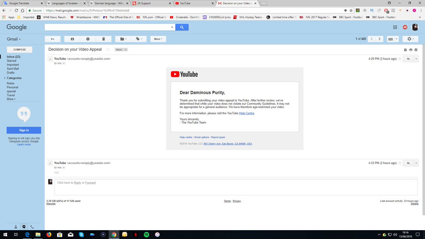View the 46 notifications badge

click(x=405, y=27)
